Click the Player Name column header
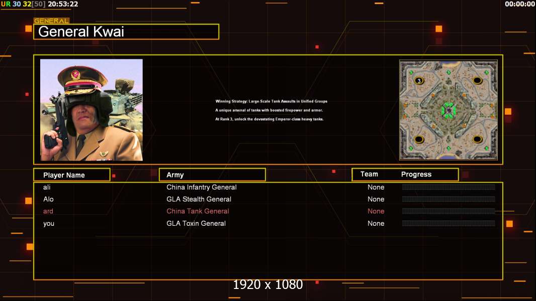Image resolution: width=536 pixels, height=301 pixels. 72,175
